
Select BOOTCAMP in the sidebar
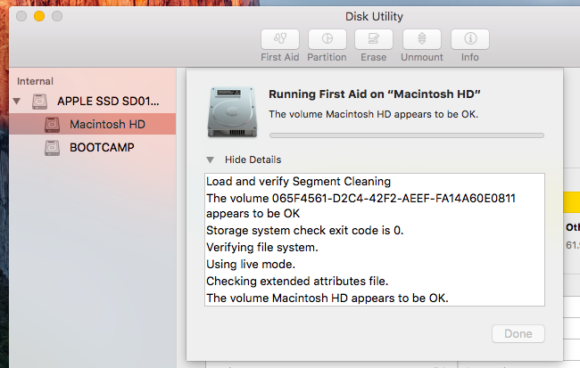point(102,148)
